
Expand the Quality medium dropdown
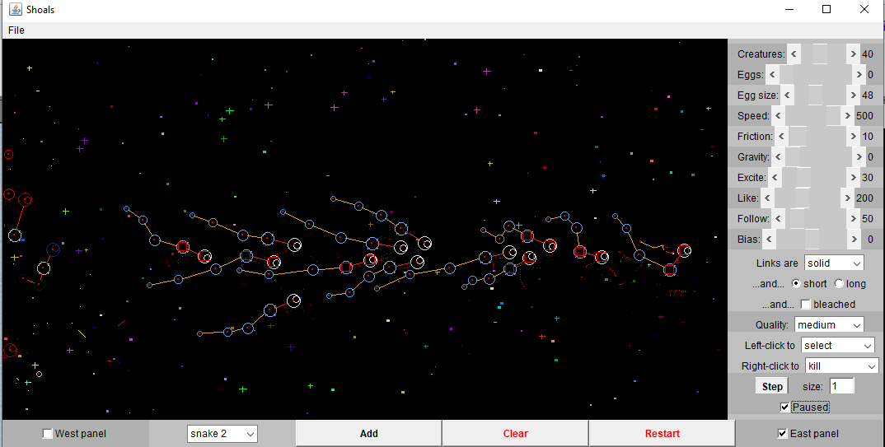[828, 325]
